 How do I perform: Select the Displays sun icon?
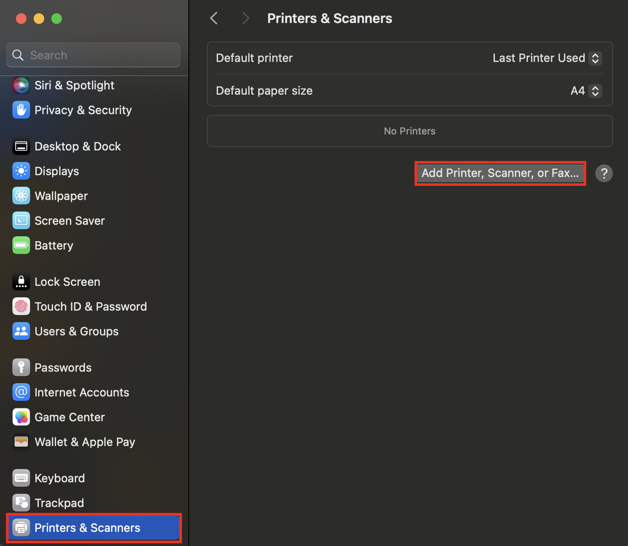[21, 171]
